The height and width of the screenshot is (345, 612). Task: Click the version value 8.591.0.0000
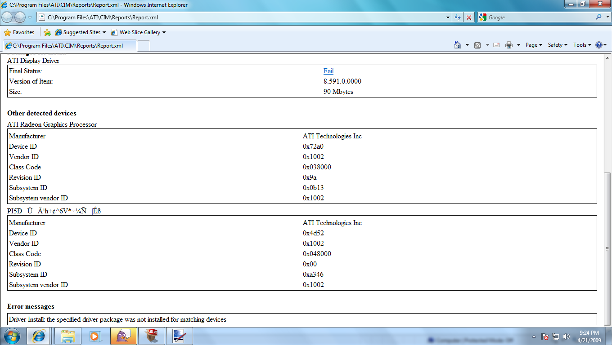[342, 81]
